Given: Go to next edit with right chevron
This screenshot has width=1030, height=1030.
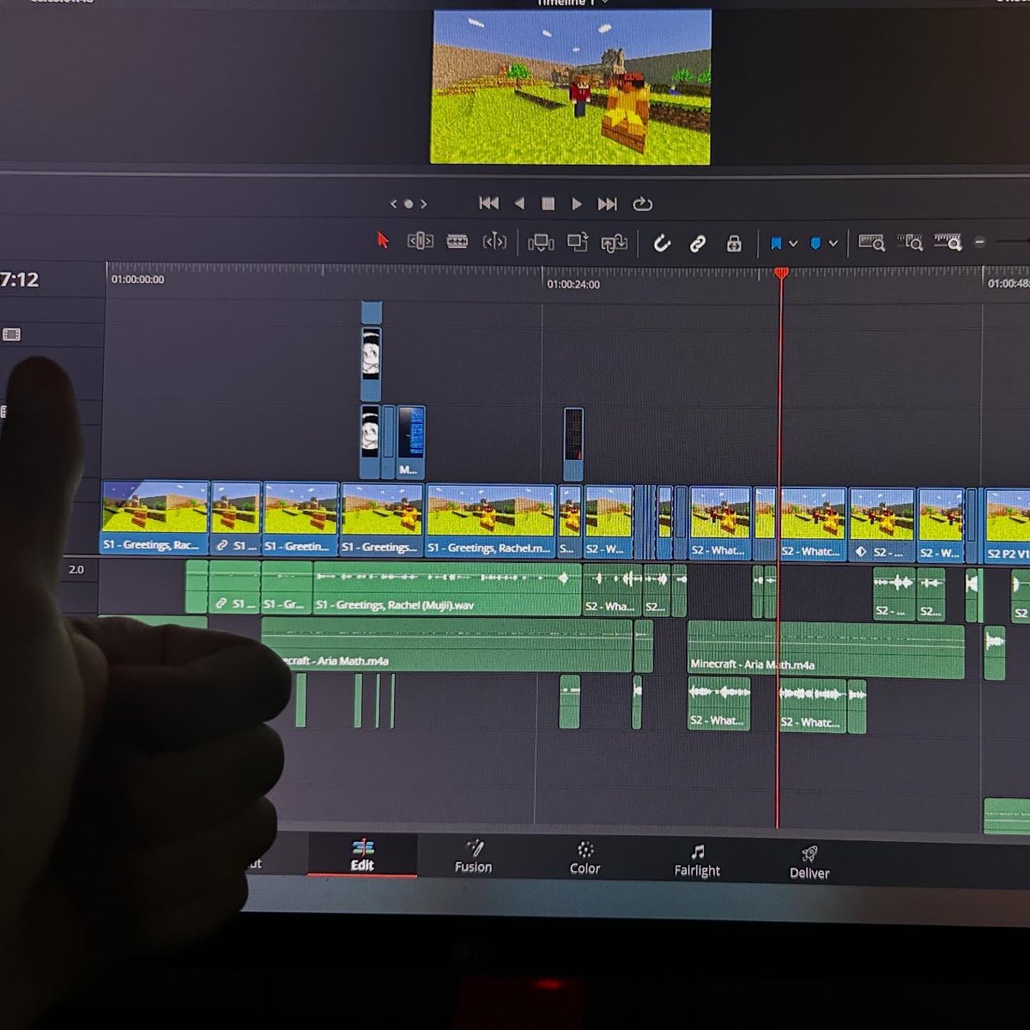Looking at the screenshot, I should pos(423,203).
